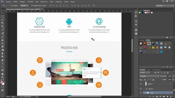Select the History Brush tool
This screenshot has width=175, height=98.
click(2, 43)
